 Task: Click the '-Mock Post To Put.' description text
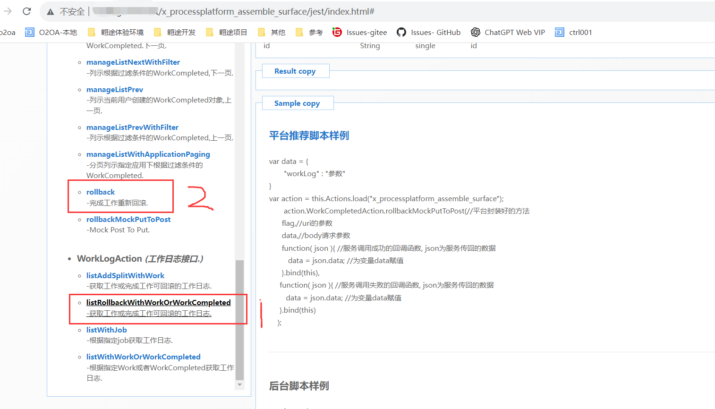118,230
